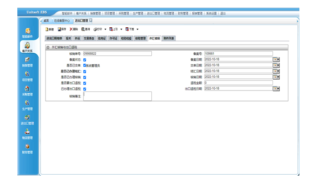Open 物流管理 sidebar module
This screenshot has width=319, height=182.
coord(27,134)
